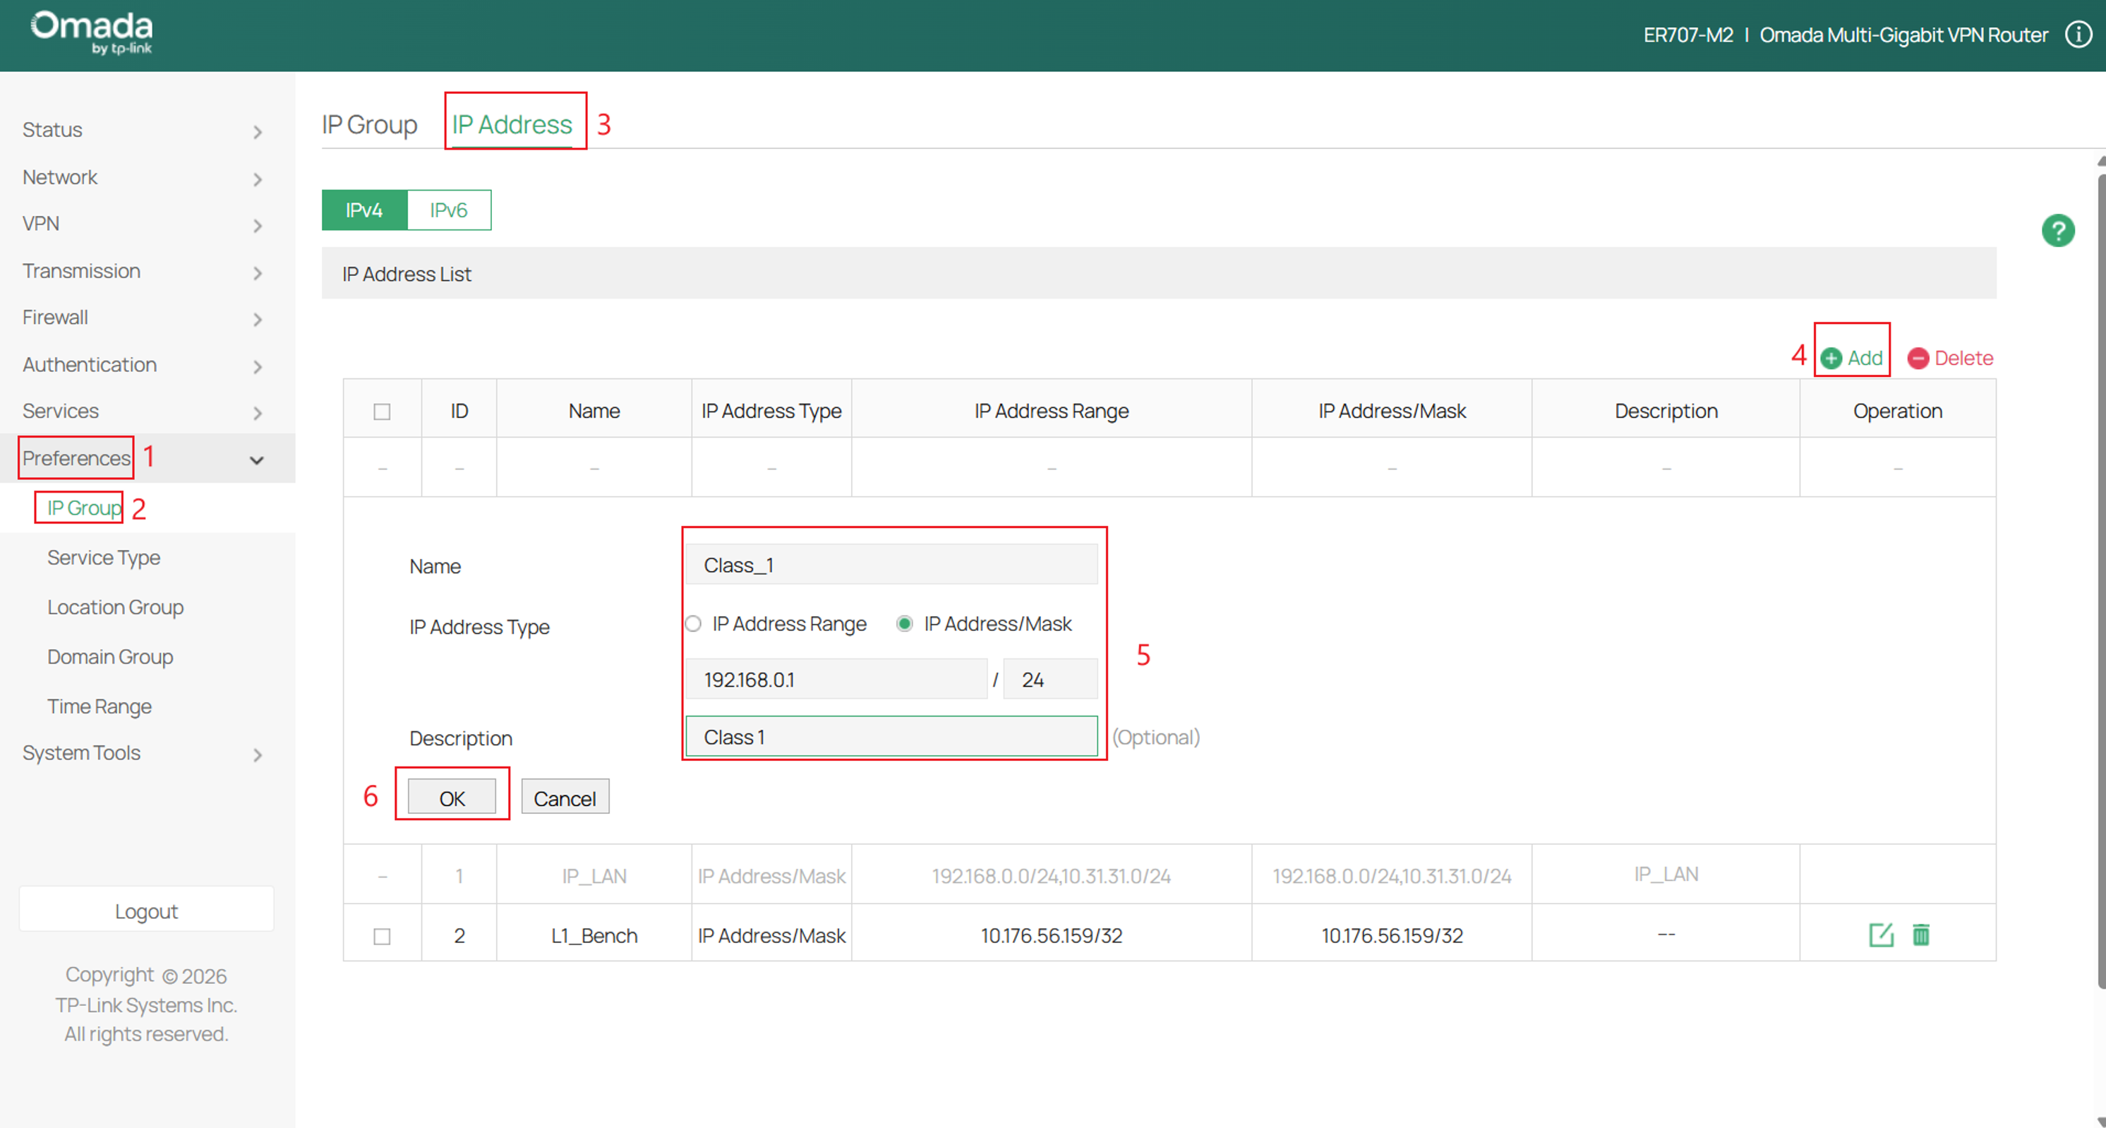This screenshot has width=2106, height=1128.
Task: Expand the Authentication menu chevron
Action: click(258, 367)
